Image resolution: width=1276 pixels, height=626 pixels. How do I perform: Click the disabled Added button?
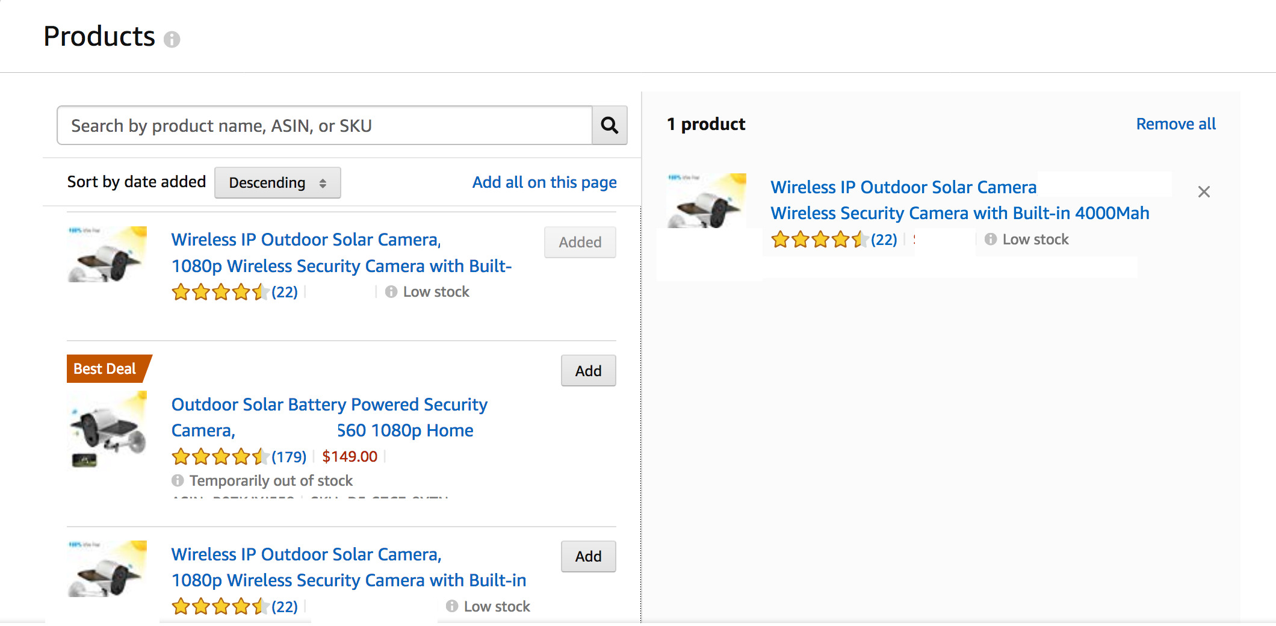pyautogui.click(x=580, y=242)
